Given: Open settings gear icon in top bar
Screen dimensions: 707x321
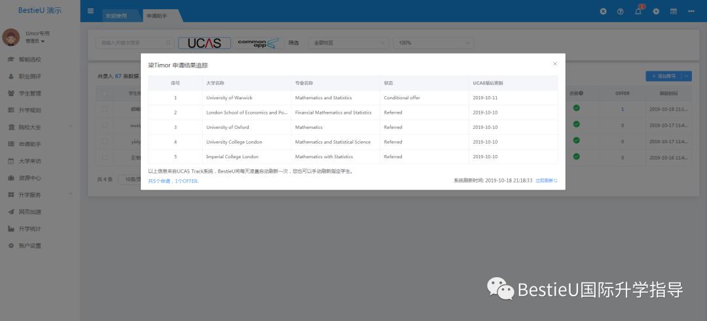Looking at the screenshot, I should [656, 11].
